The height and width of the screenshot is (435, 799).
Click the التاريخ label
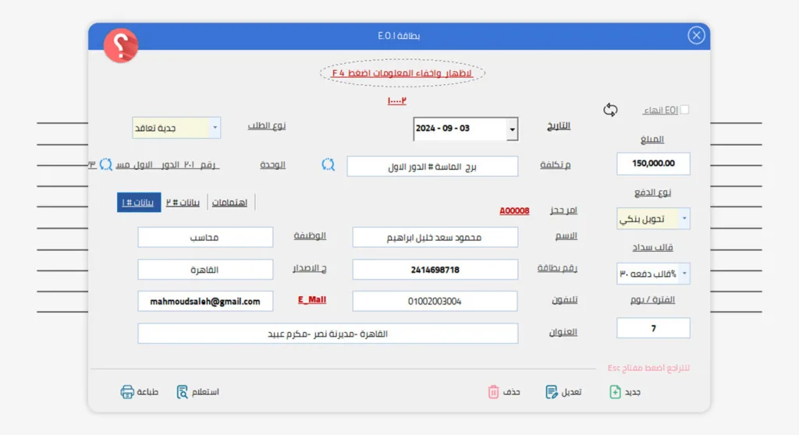pyautogui.click(x=559, y=126)
